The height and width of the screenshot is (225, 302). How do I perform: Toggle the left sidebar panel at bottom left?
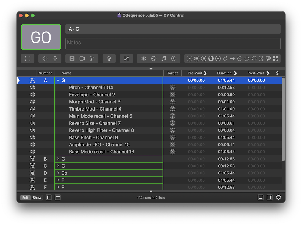click(49, 197)
